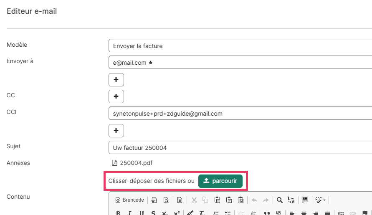
Task: Click the Preview document icon
Action: pos(166,200)
